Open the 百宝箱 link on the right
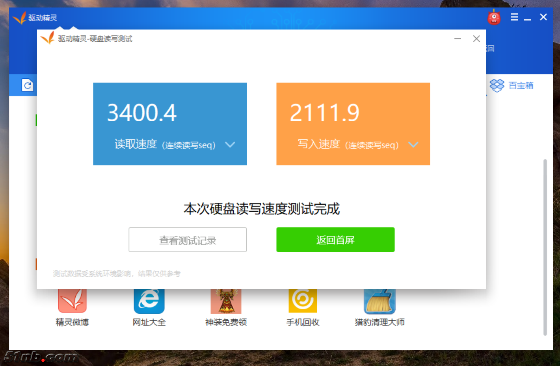This screenshot has height=366, width=560. [x=521, y=85]
